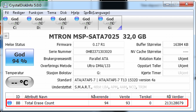The height and width of the screenshot is (112, 196).
Task: Minimize the CrystalDiskInfo window
Action: [x=167, y=4]
